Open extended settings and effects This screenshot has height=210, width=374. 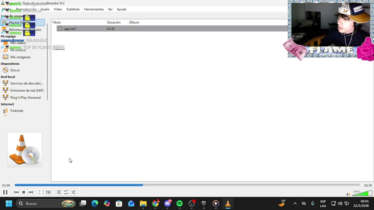pyautogui.click(x=49, y=192)
